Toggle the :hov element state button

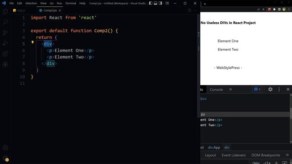pyautogui.click(x=255, y=163)
